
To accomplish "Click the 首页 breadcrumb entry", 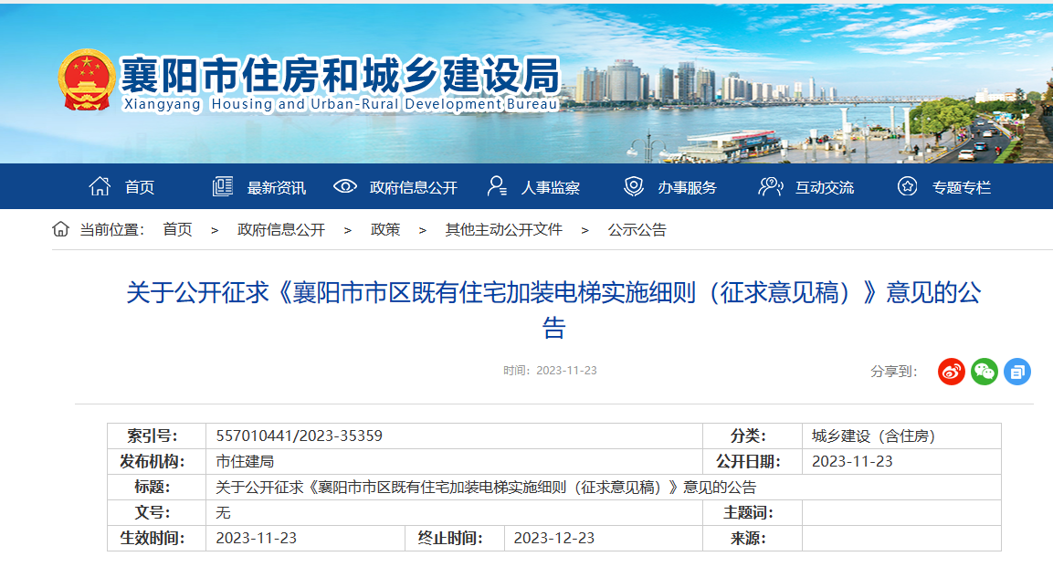I will point(175,230).
